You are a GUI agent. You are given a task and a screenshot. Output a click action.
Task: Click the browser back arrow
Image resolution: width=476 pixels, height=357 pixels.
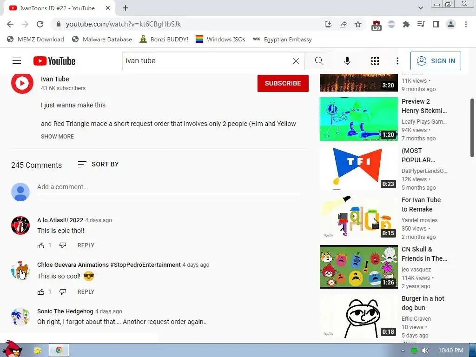click(x=10, y=24)
